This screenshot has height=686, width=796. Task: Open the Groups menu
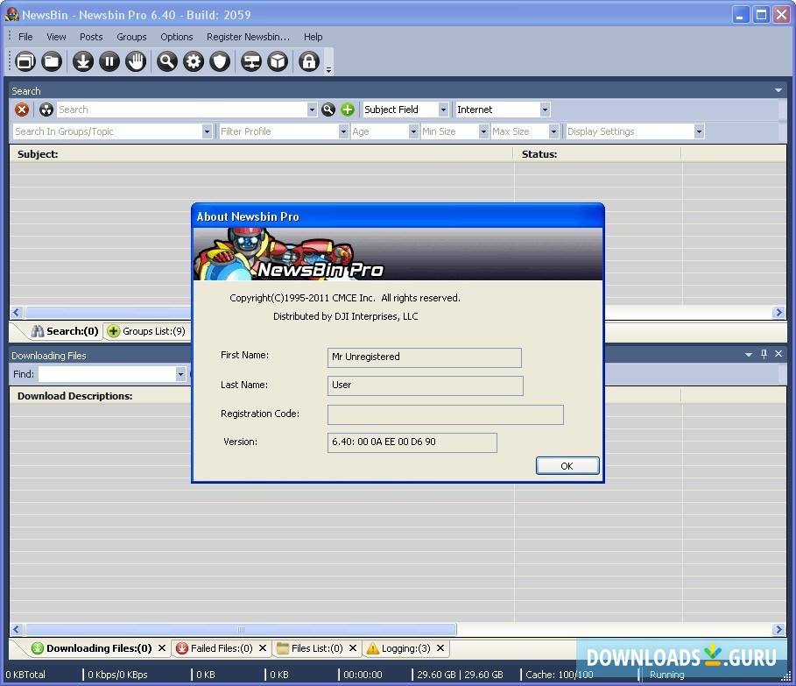[131, 37]
